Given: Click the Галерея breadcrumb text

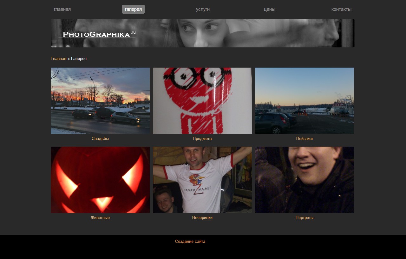Looking at the screenshot, I should 79,59.
